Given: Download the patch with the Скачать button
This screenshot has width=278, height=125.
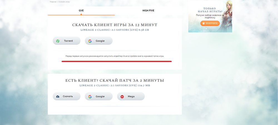Looking at the screenshot, I should click(66, 96).
